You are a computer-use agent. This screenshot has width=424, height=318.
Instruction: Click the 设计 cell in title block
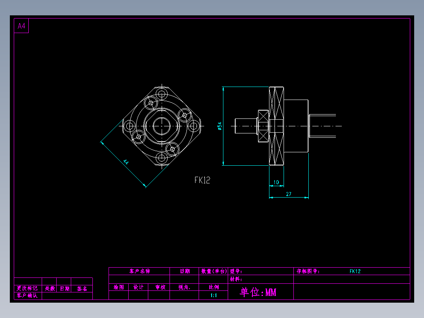pos(138,287)
